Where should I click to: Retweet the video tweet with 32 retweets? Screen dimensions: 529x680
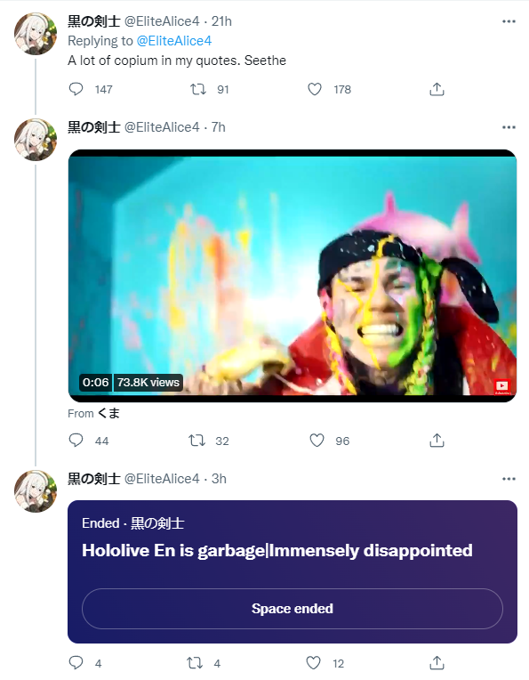pyautogui.click(x=197, y=441)
